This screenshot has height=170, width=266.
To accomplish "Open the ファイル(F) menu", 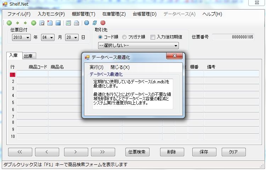I will (19, 14).
